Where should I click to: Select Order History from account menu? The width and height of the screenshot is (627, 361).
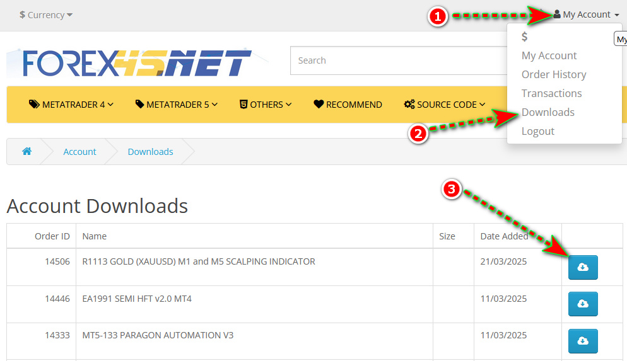coord(553,74)
